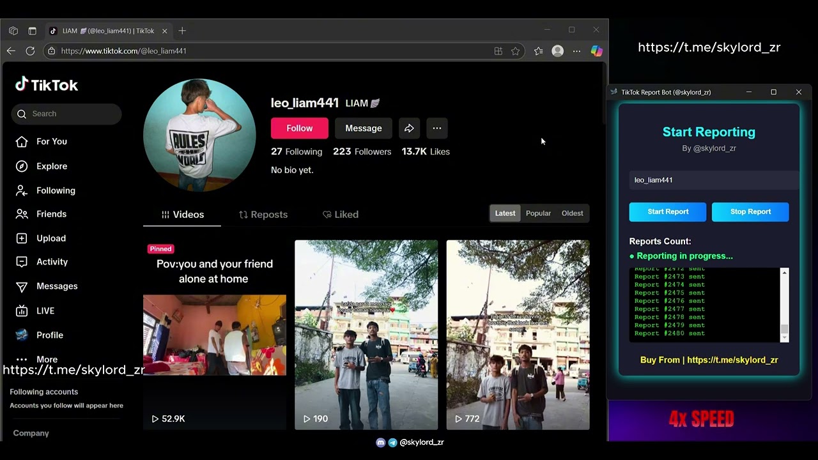Reload the TikTok page
Screen dimensions: 818x460
click(30, 51)
